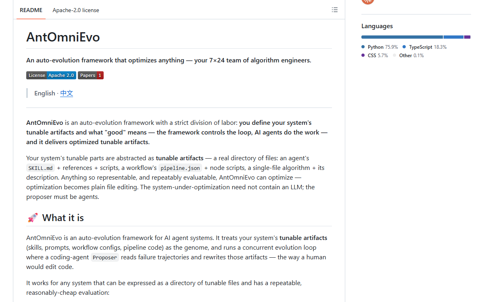
Task: Click the orange contributor avatar
Action: point(368,2)
